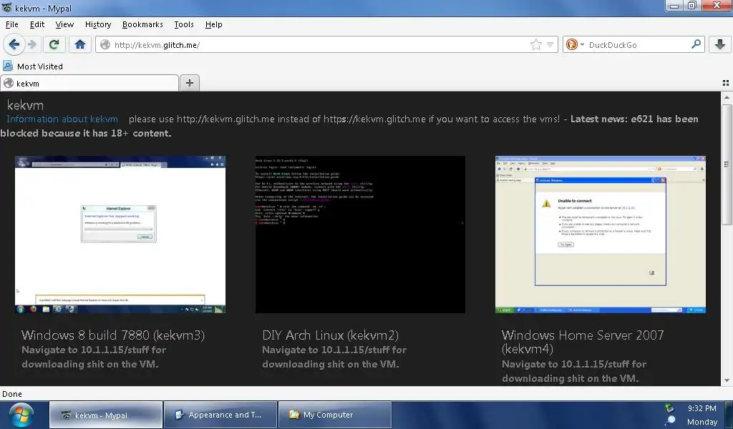Open the View menu
This screenshot has width=733, height=429.
tap(64, 24)
